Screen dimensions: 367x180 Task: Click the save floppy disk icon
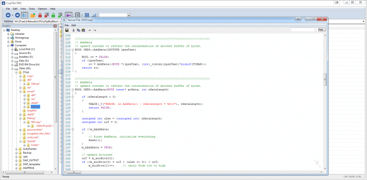pos(67,30)
